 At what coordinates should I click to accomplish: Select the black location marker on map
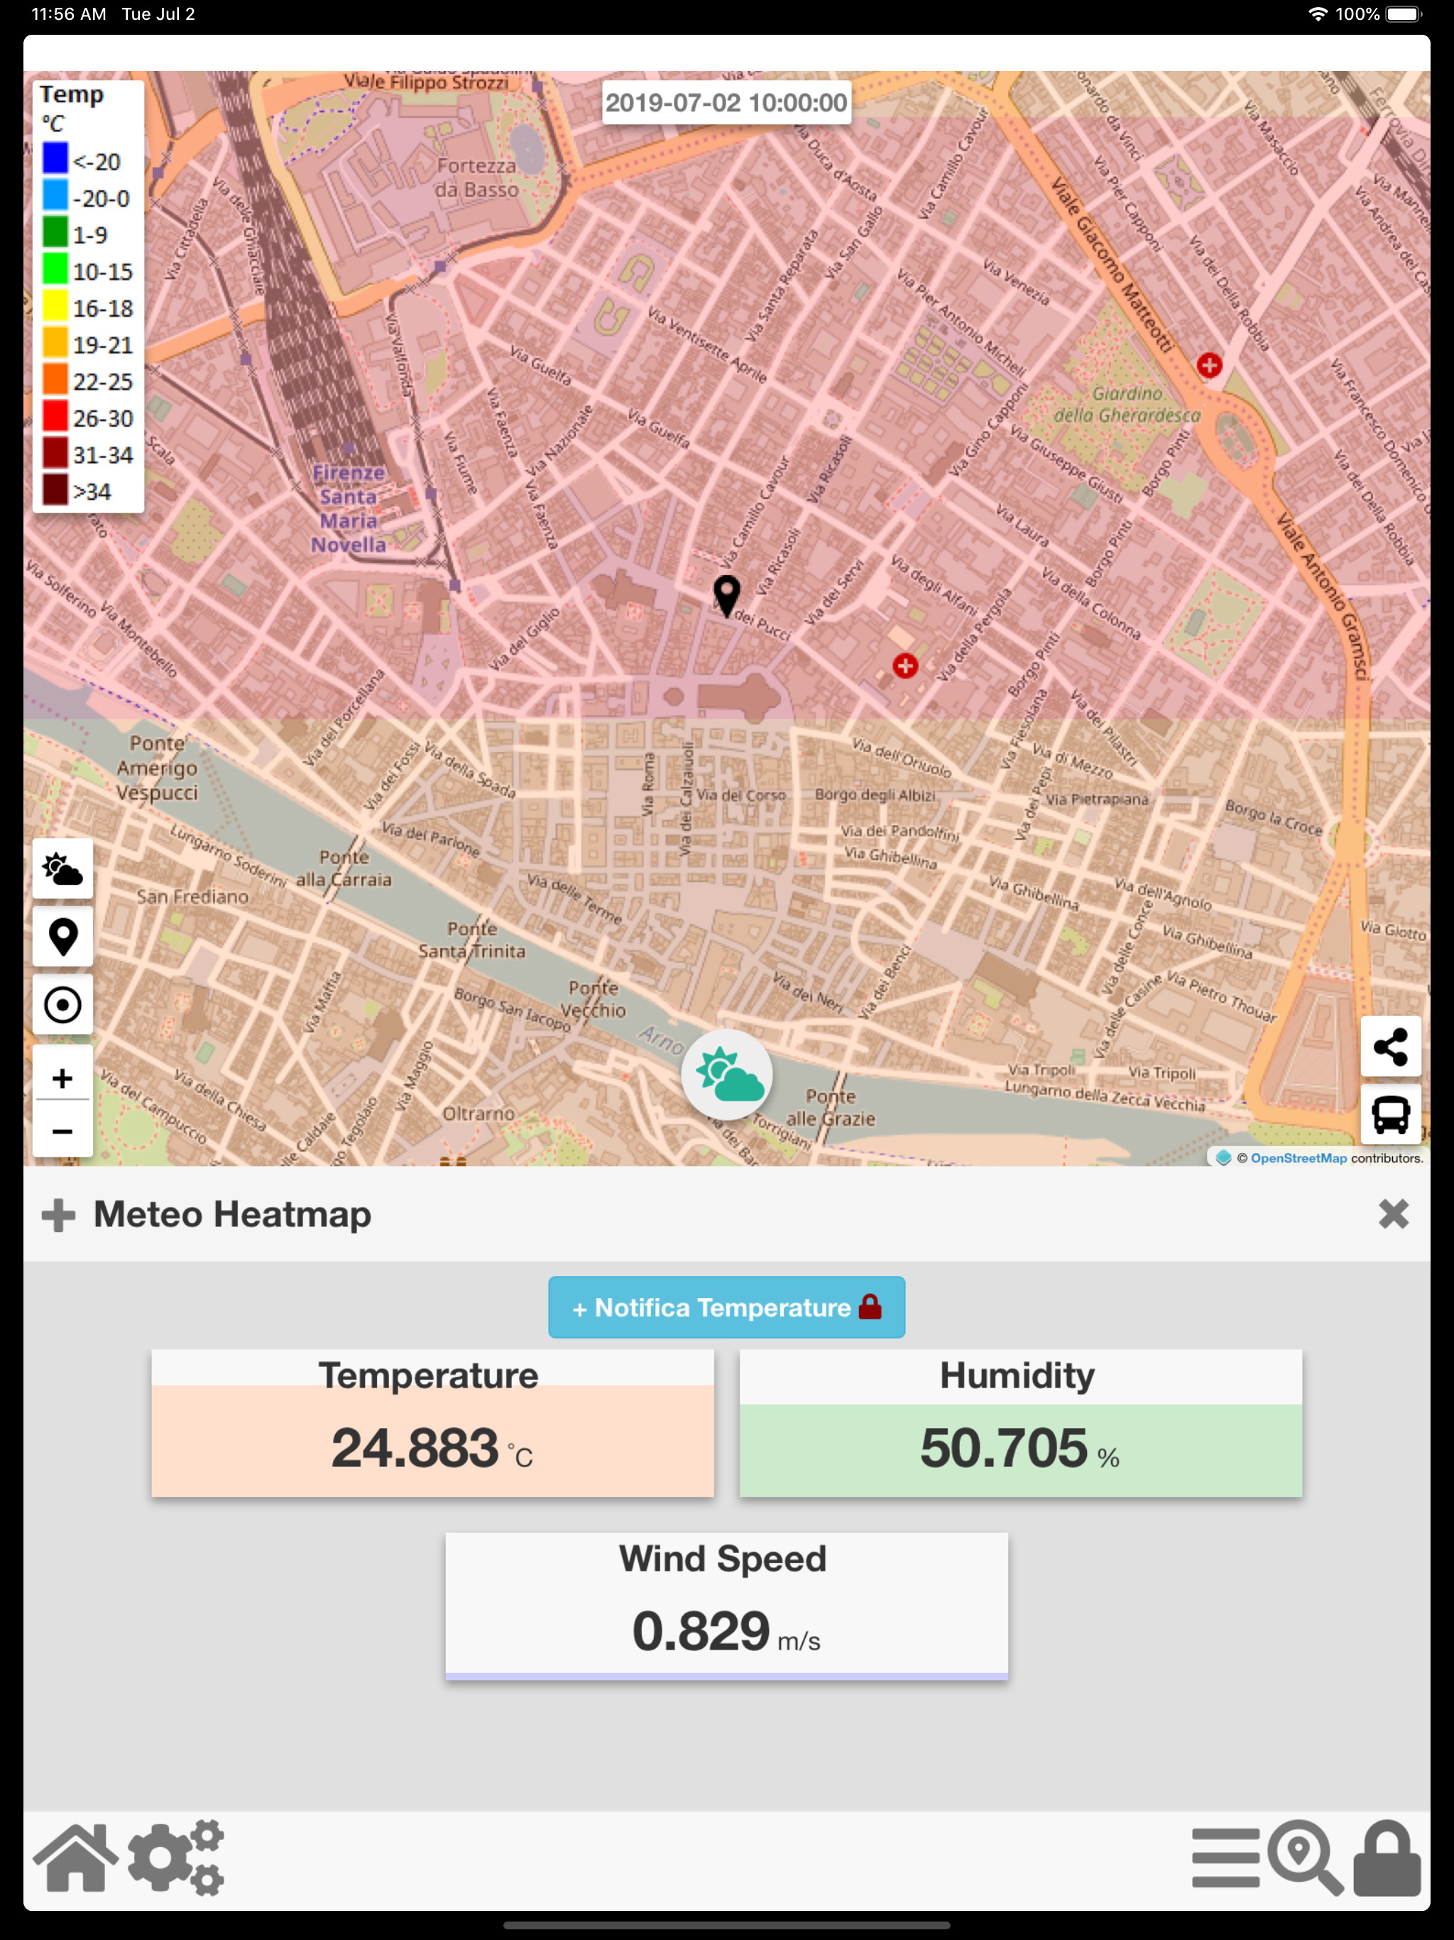click(x=726, y=596)
